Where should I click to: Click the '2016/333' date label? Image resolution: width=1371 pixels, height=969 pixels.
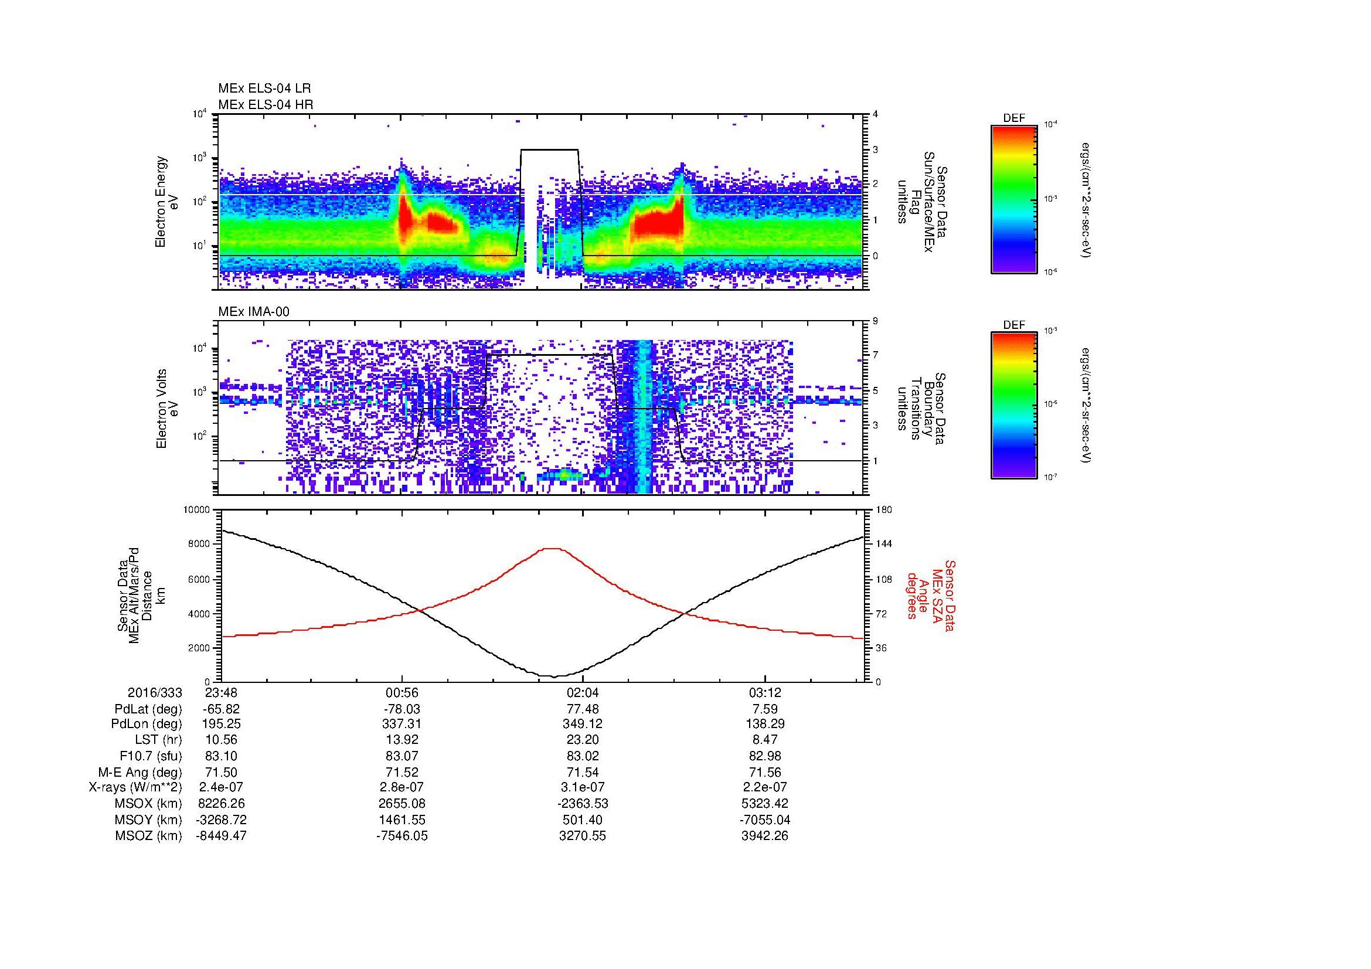tap(155, 693)
